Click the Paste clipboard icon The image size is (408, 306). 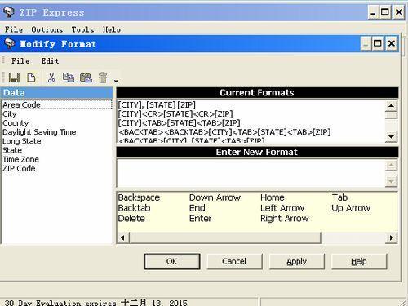(86, 78)
